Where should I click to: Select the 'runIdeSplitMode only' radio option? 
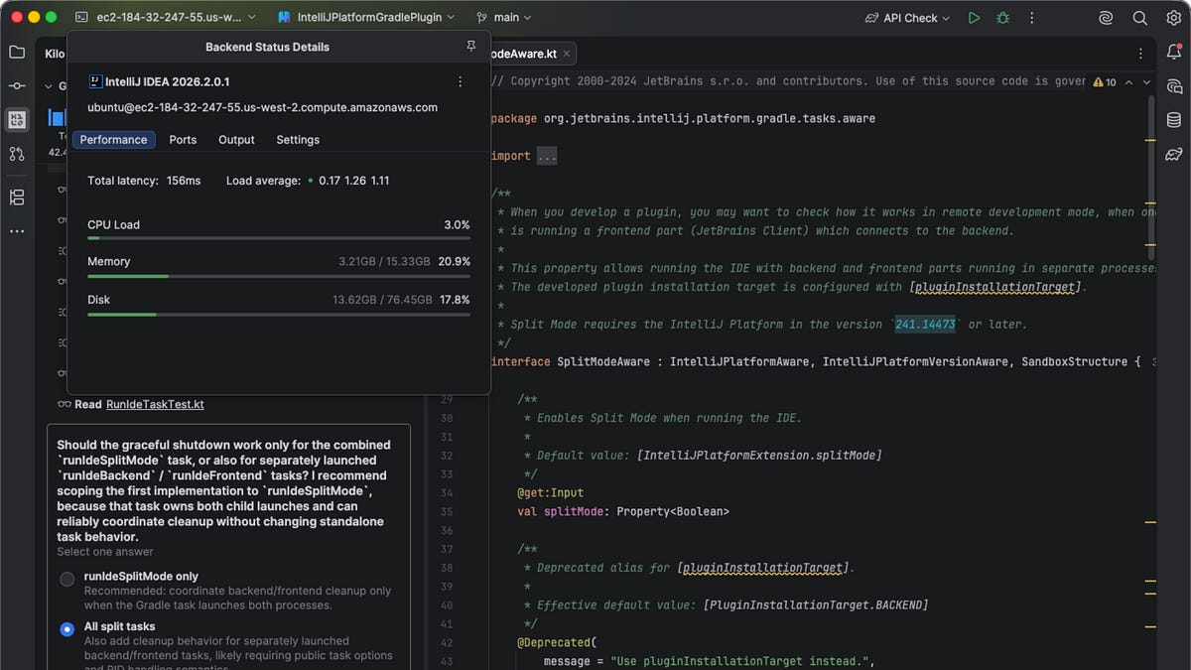pos(66,580)
